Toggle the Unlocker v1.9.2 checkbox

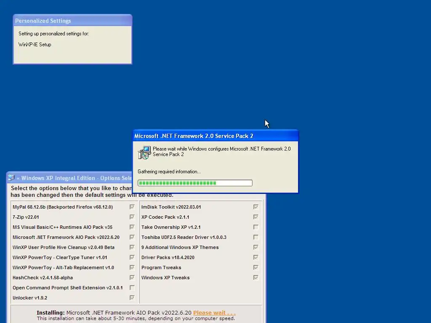(132, 298)
